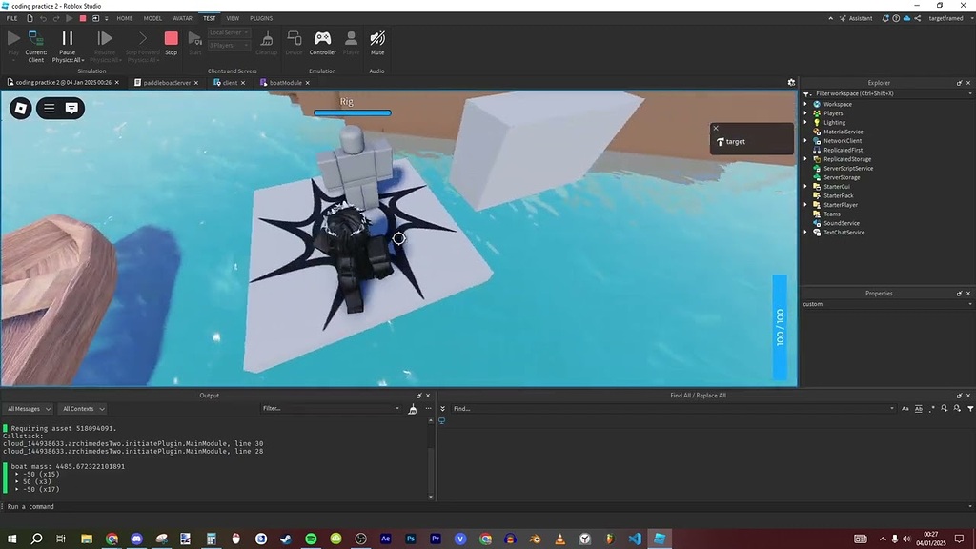The height and width of the screenshot is (549, 976).
Task: Click the quick-access red stop square
Action: point(83,18)
